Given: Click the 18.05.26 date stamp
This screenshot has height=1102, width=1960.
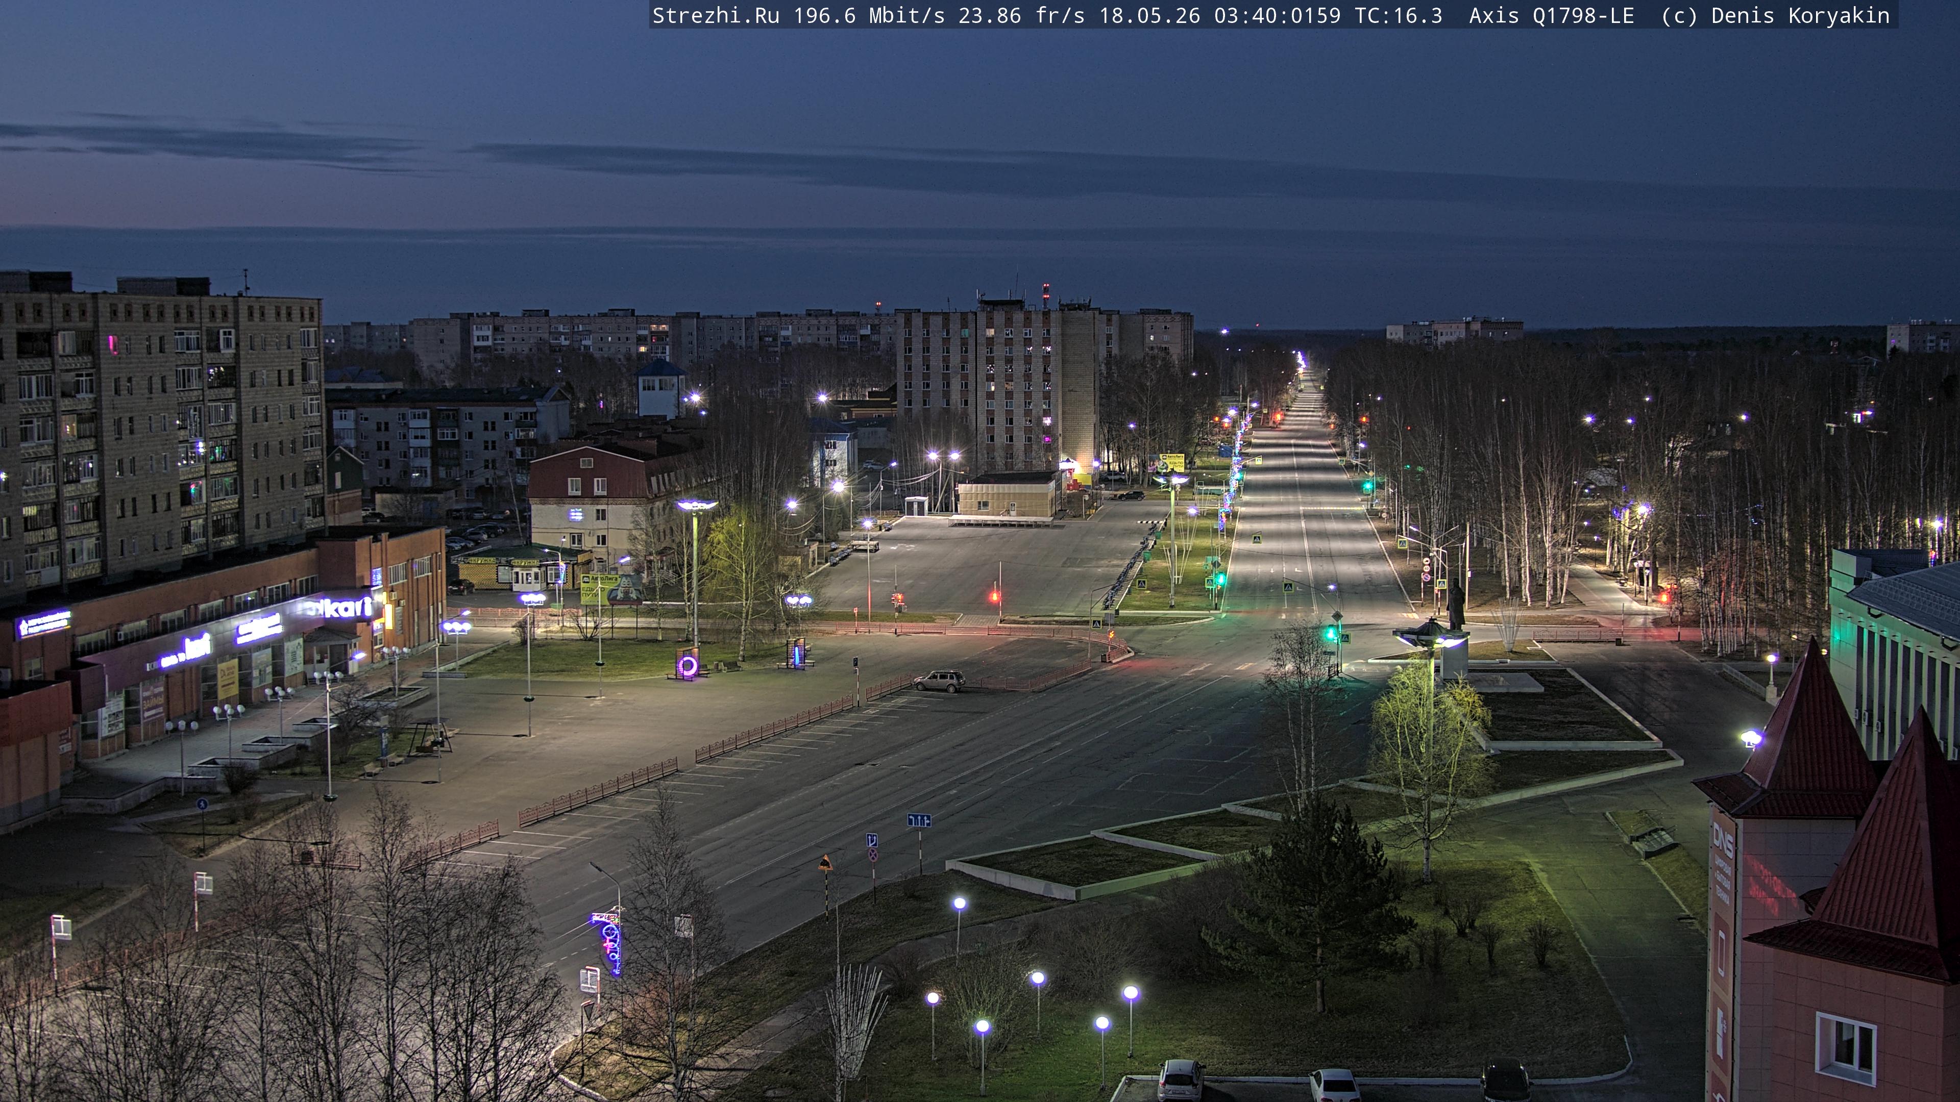Looking at the screenshot, I should pyautogui.click(x=1149, y=16).
